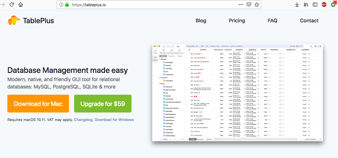Screen dimensions: 338x158
Task: Toggle the browser sidebar icon
Action: 315,5
